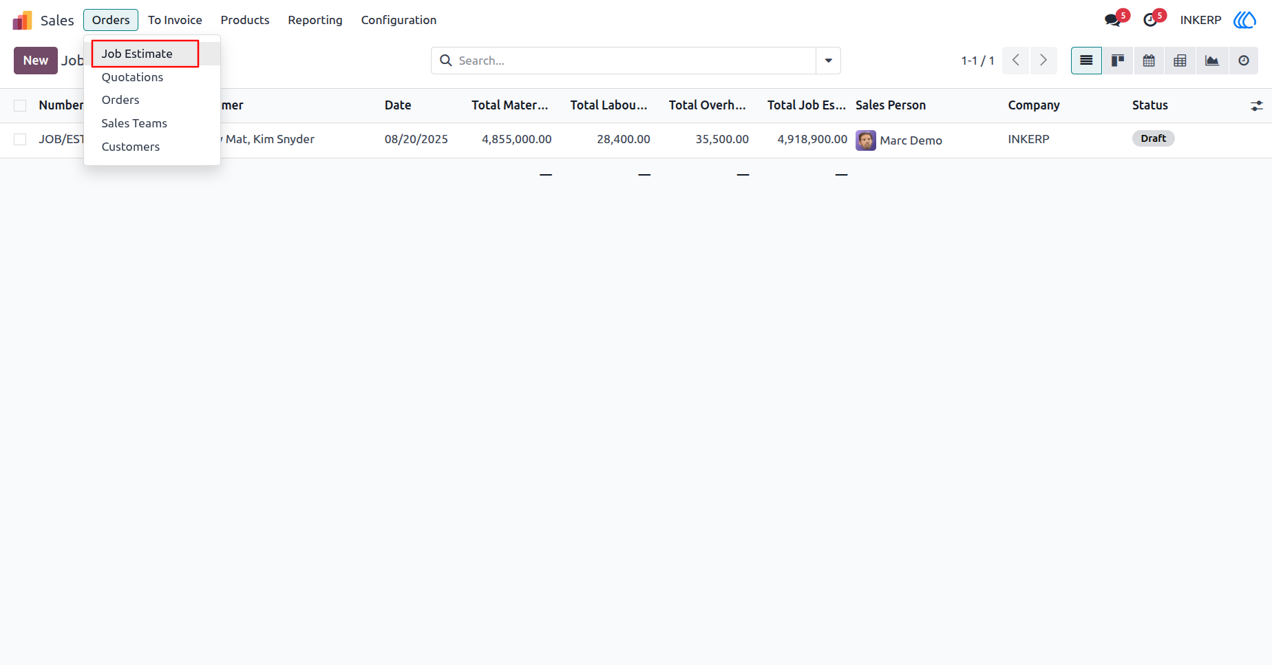Click the user avatar logo icon

(x=1244, y=20)
